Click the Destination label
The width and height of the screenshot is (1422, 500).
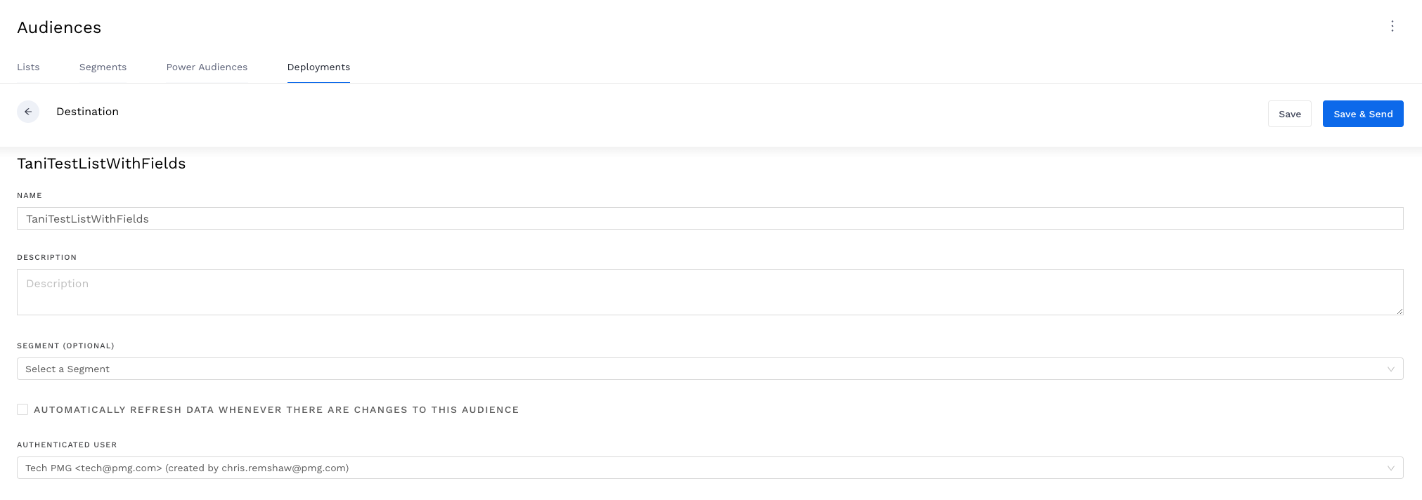point(87,112)
